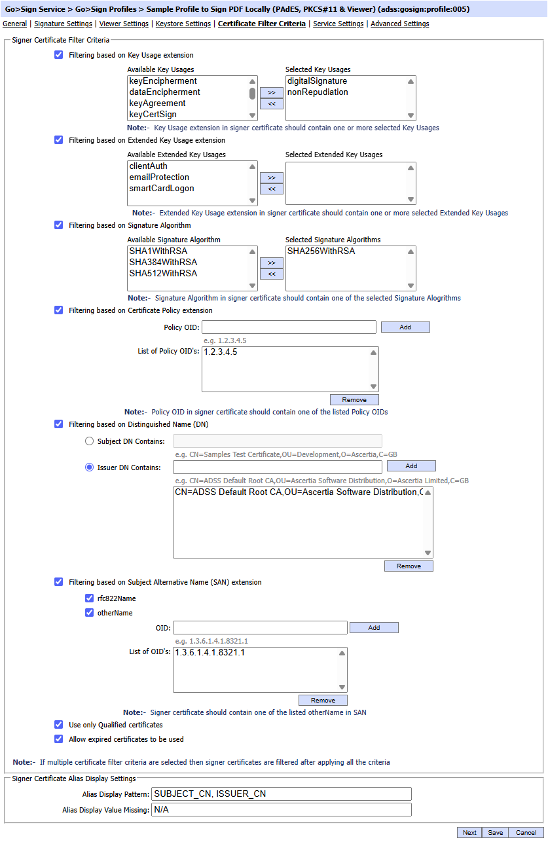Select Subject DN Contains radio button
Image resolution: width=548 pixels, height=842 pixels.
tap(90, 441)
